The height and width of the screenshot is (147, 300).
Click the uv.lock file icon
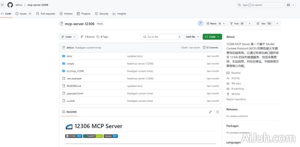coord(64,101)
